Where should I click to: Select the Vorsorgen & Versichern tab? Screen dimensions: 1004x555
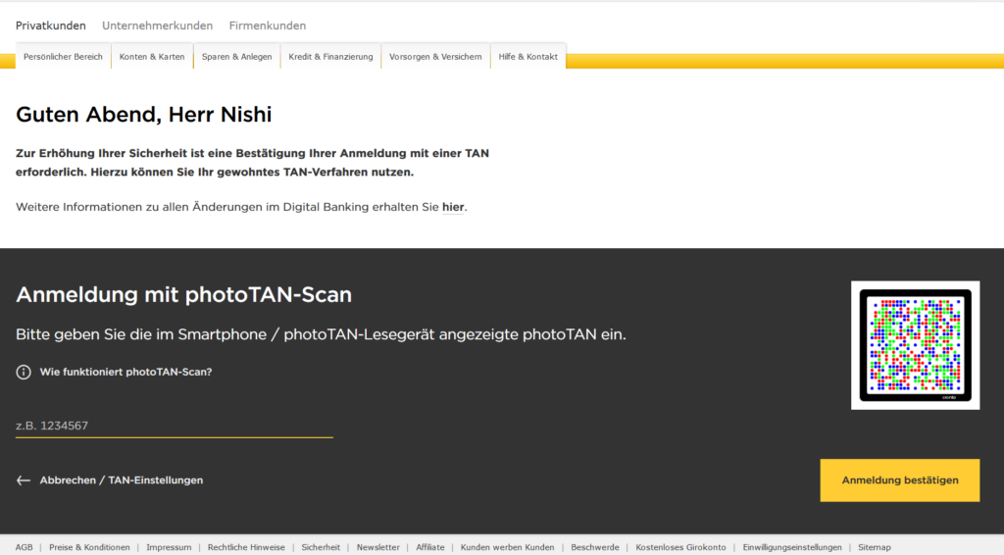(435, 57)
